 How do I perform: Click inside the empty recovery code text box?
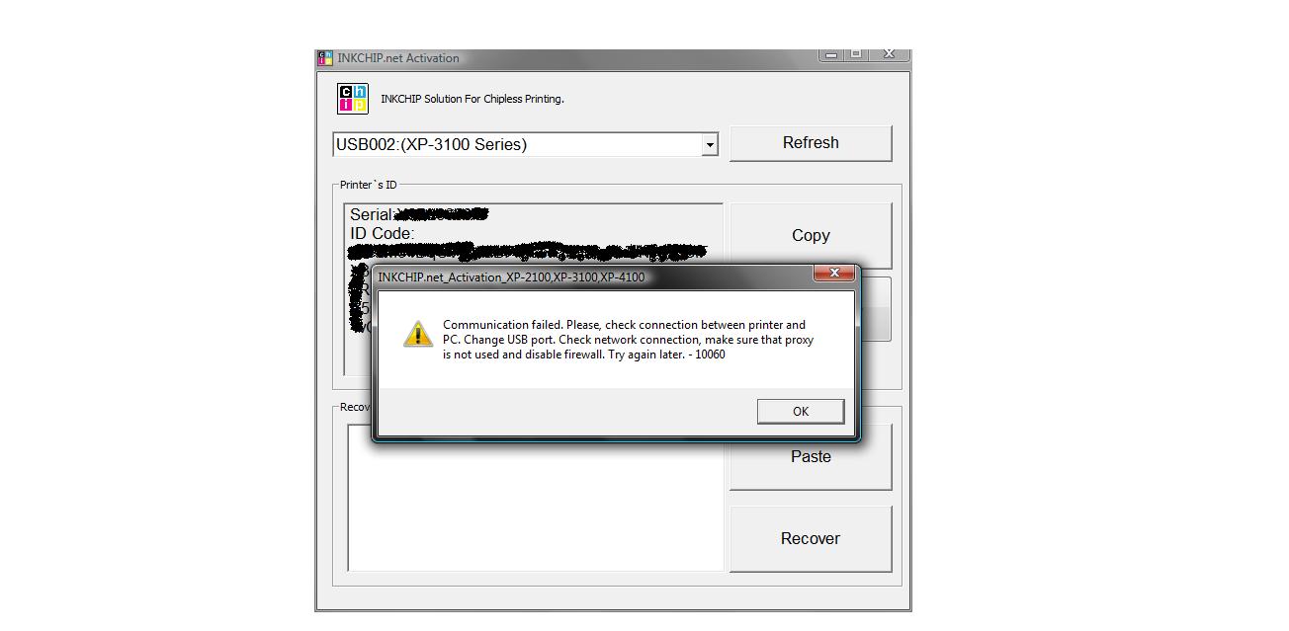tap(535, 498)
